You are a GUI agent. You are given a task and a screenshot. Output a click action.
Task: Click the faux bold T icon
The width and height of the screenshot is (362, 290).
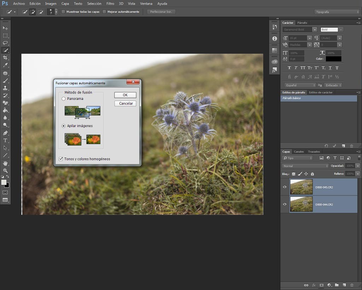pyautogui.click(x=289, y=68)
